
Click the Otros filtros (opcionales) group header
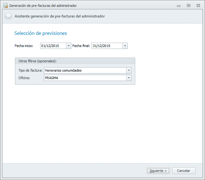[x=75, y=61]
